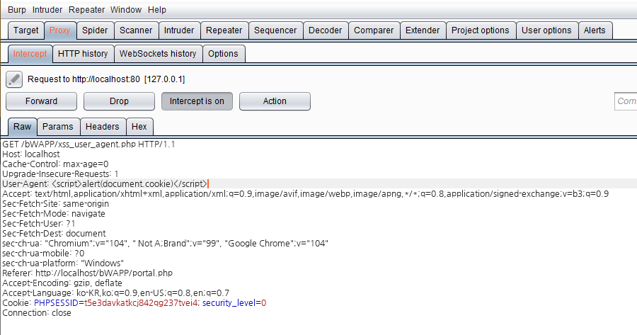
Task: Click the Accept: text/html header line
Action: point(306,194)
